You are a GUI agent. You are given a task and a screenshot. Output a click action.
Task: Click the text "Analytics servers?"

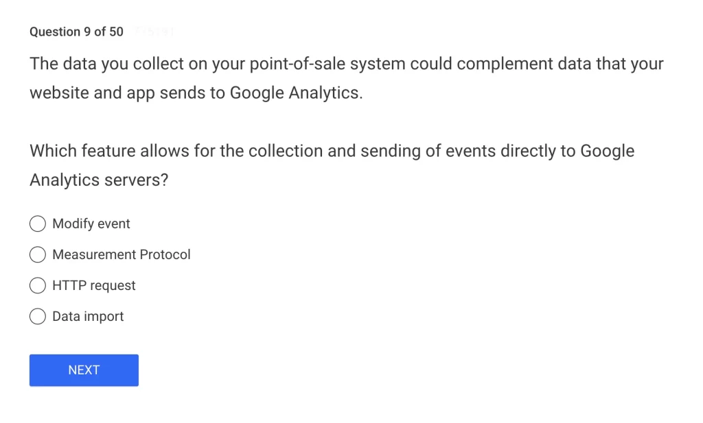point(98,180)
